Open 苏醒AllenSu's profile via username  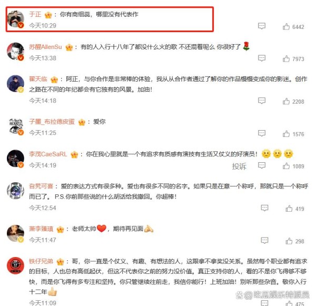click(x=45, y=47)
